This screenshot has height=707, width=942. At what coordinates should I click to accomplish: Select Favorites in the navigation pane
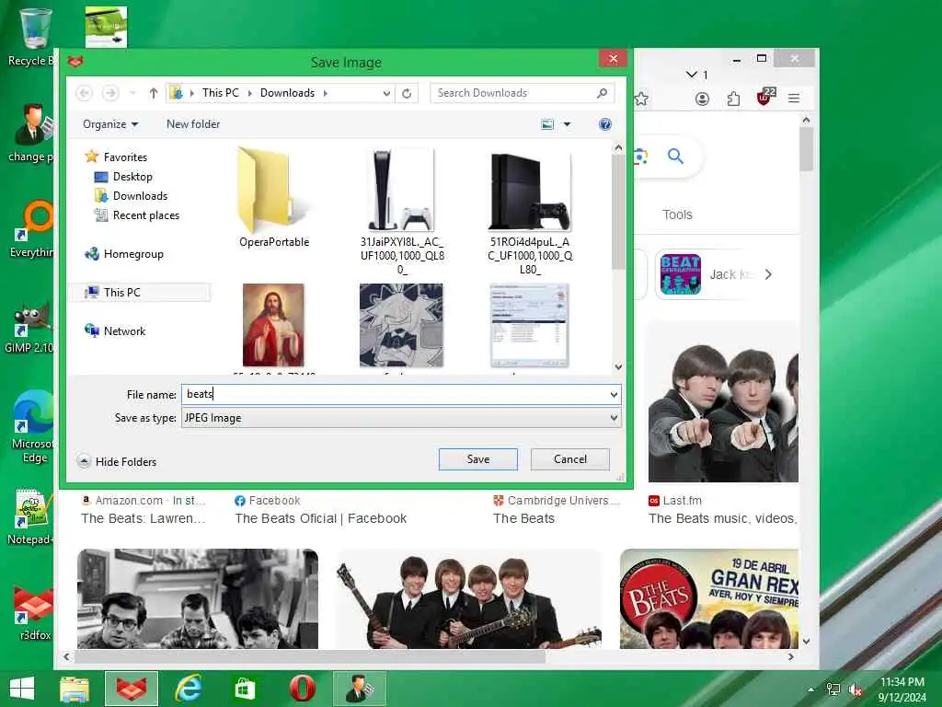coord(117,156)
